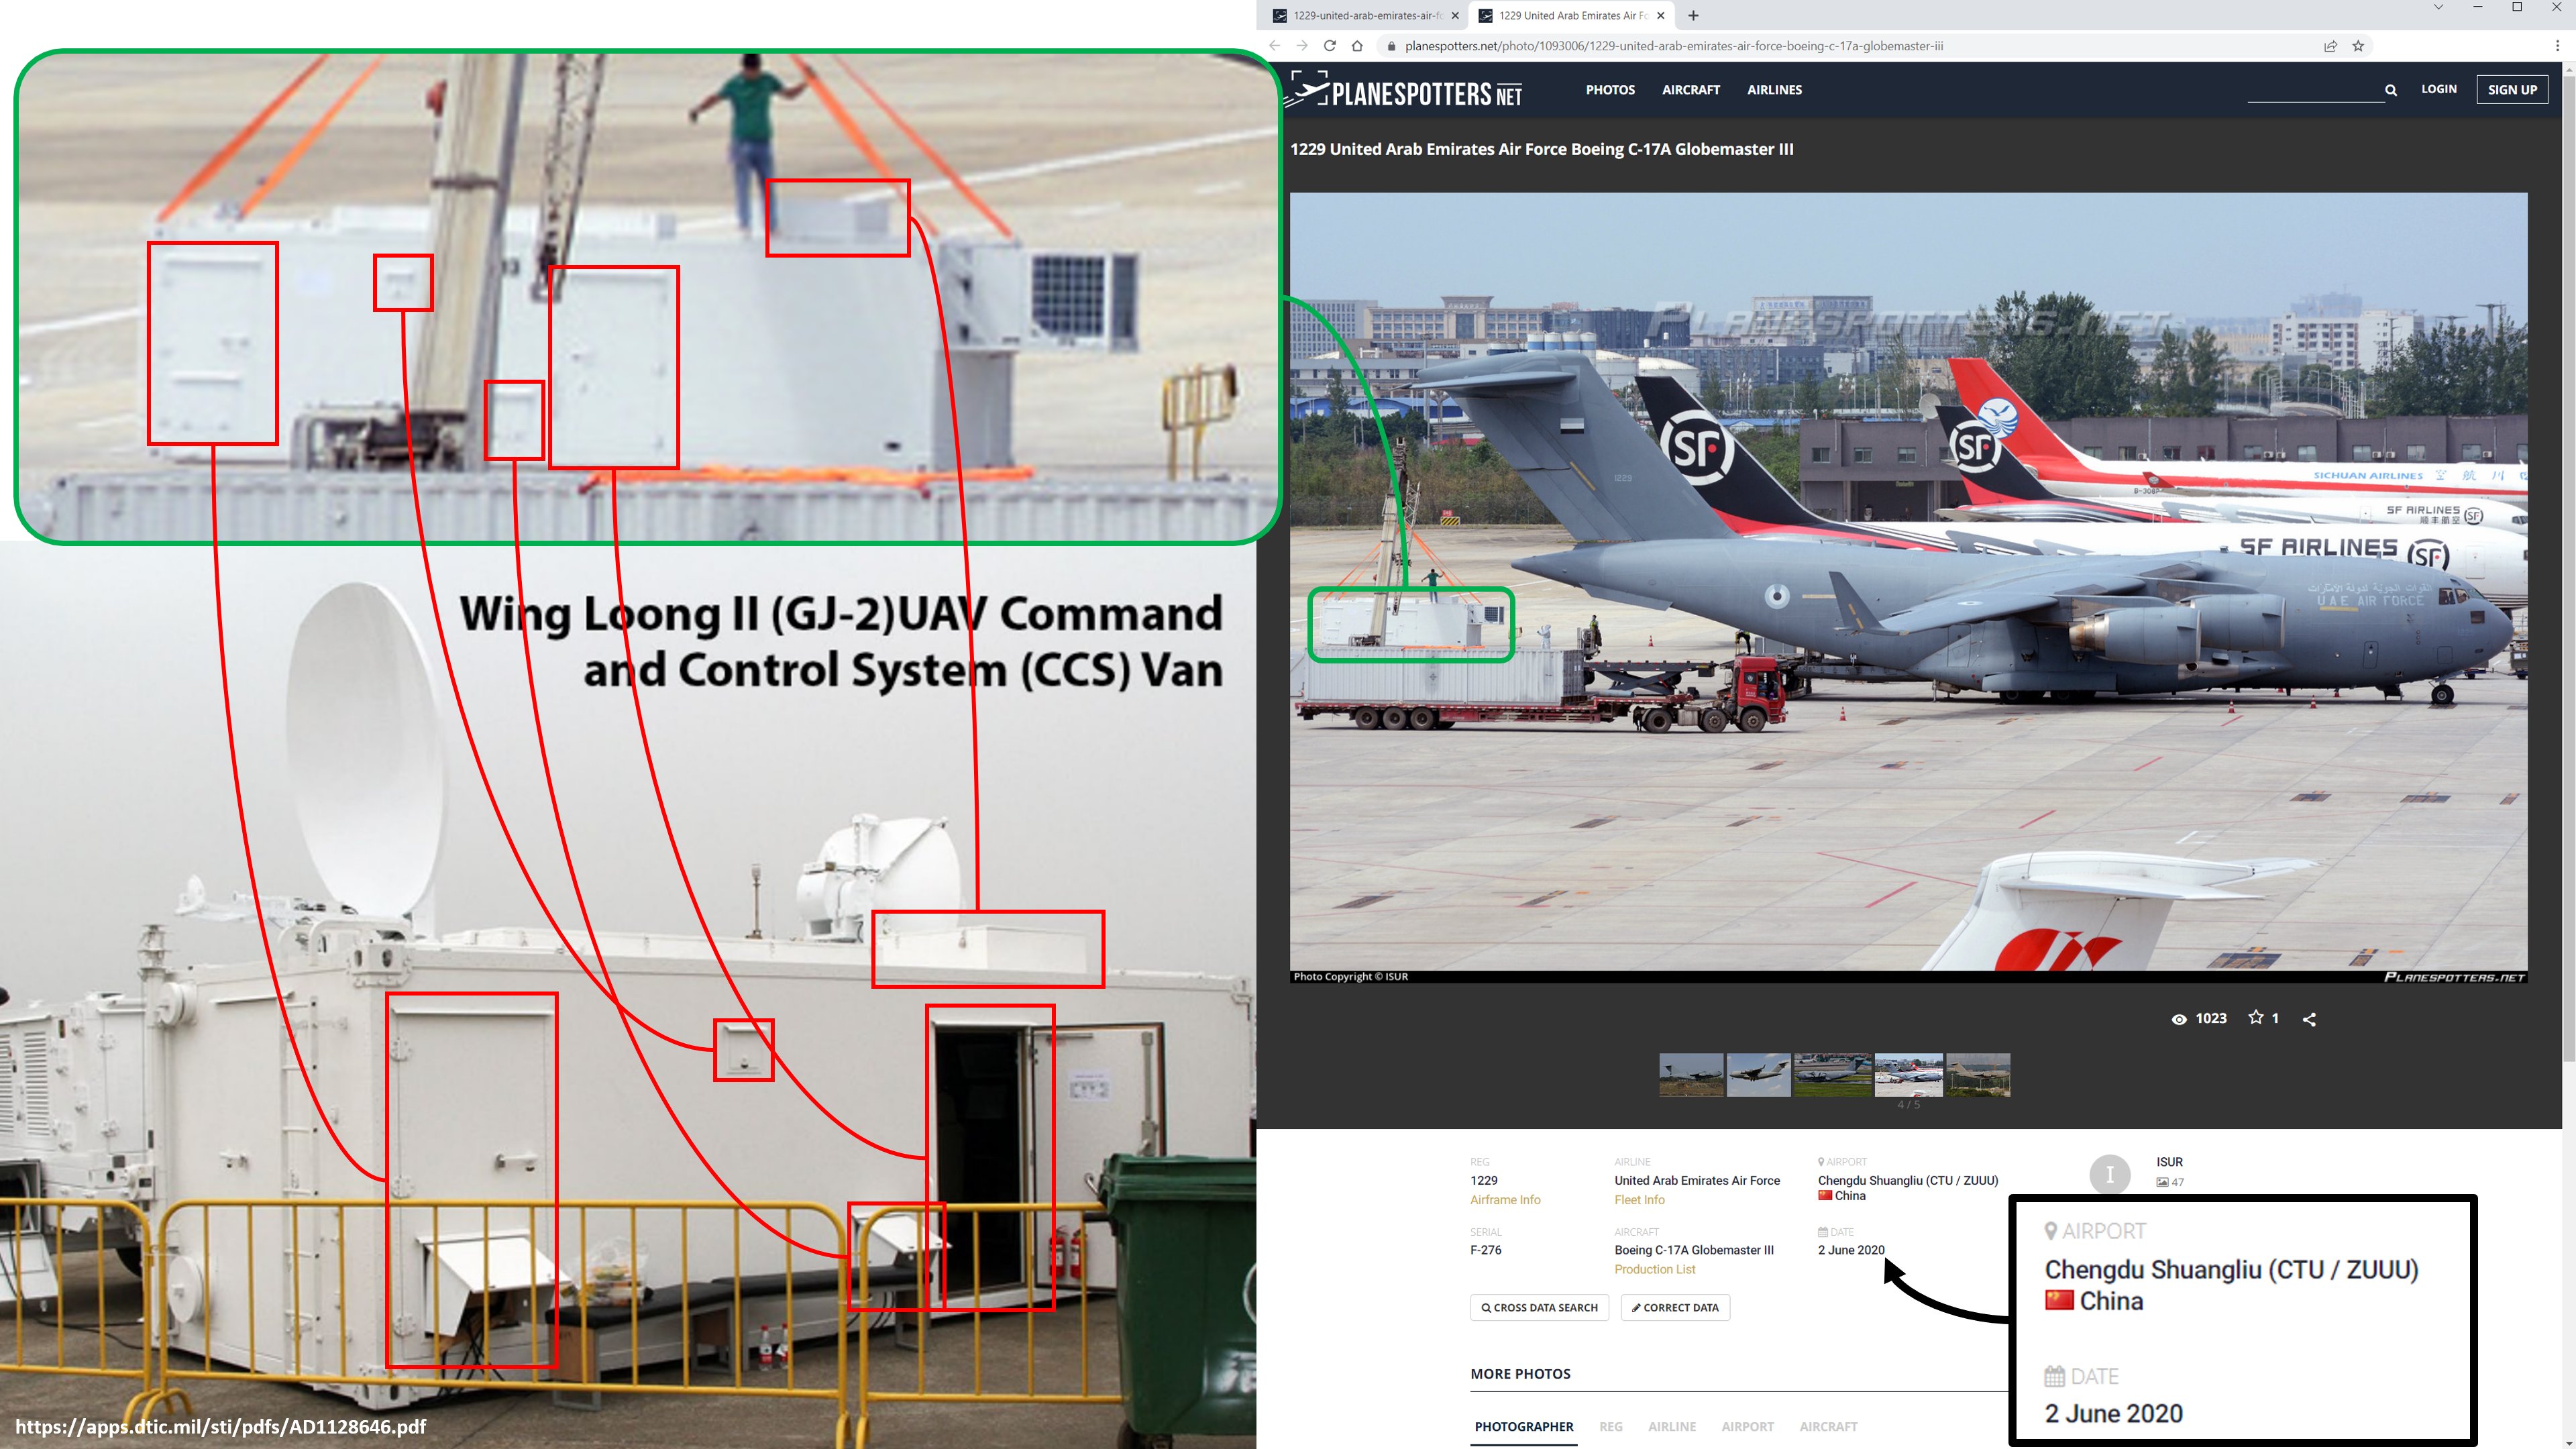The width and height of the screenshot is (2576, 1449).
Task: Open the main C-17A photo
Action: (x=1908, y=588)
